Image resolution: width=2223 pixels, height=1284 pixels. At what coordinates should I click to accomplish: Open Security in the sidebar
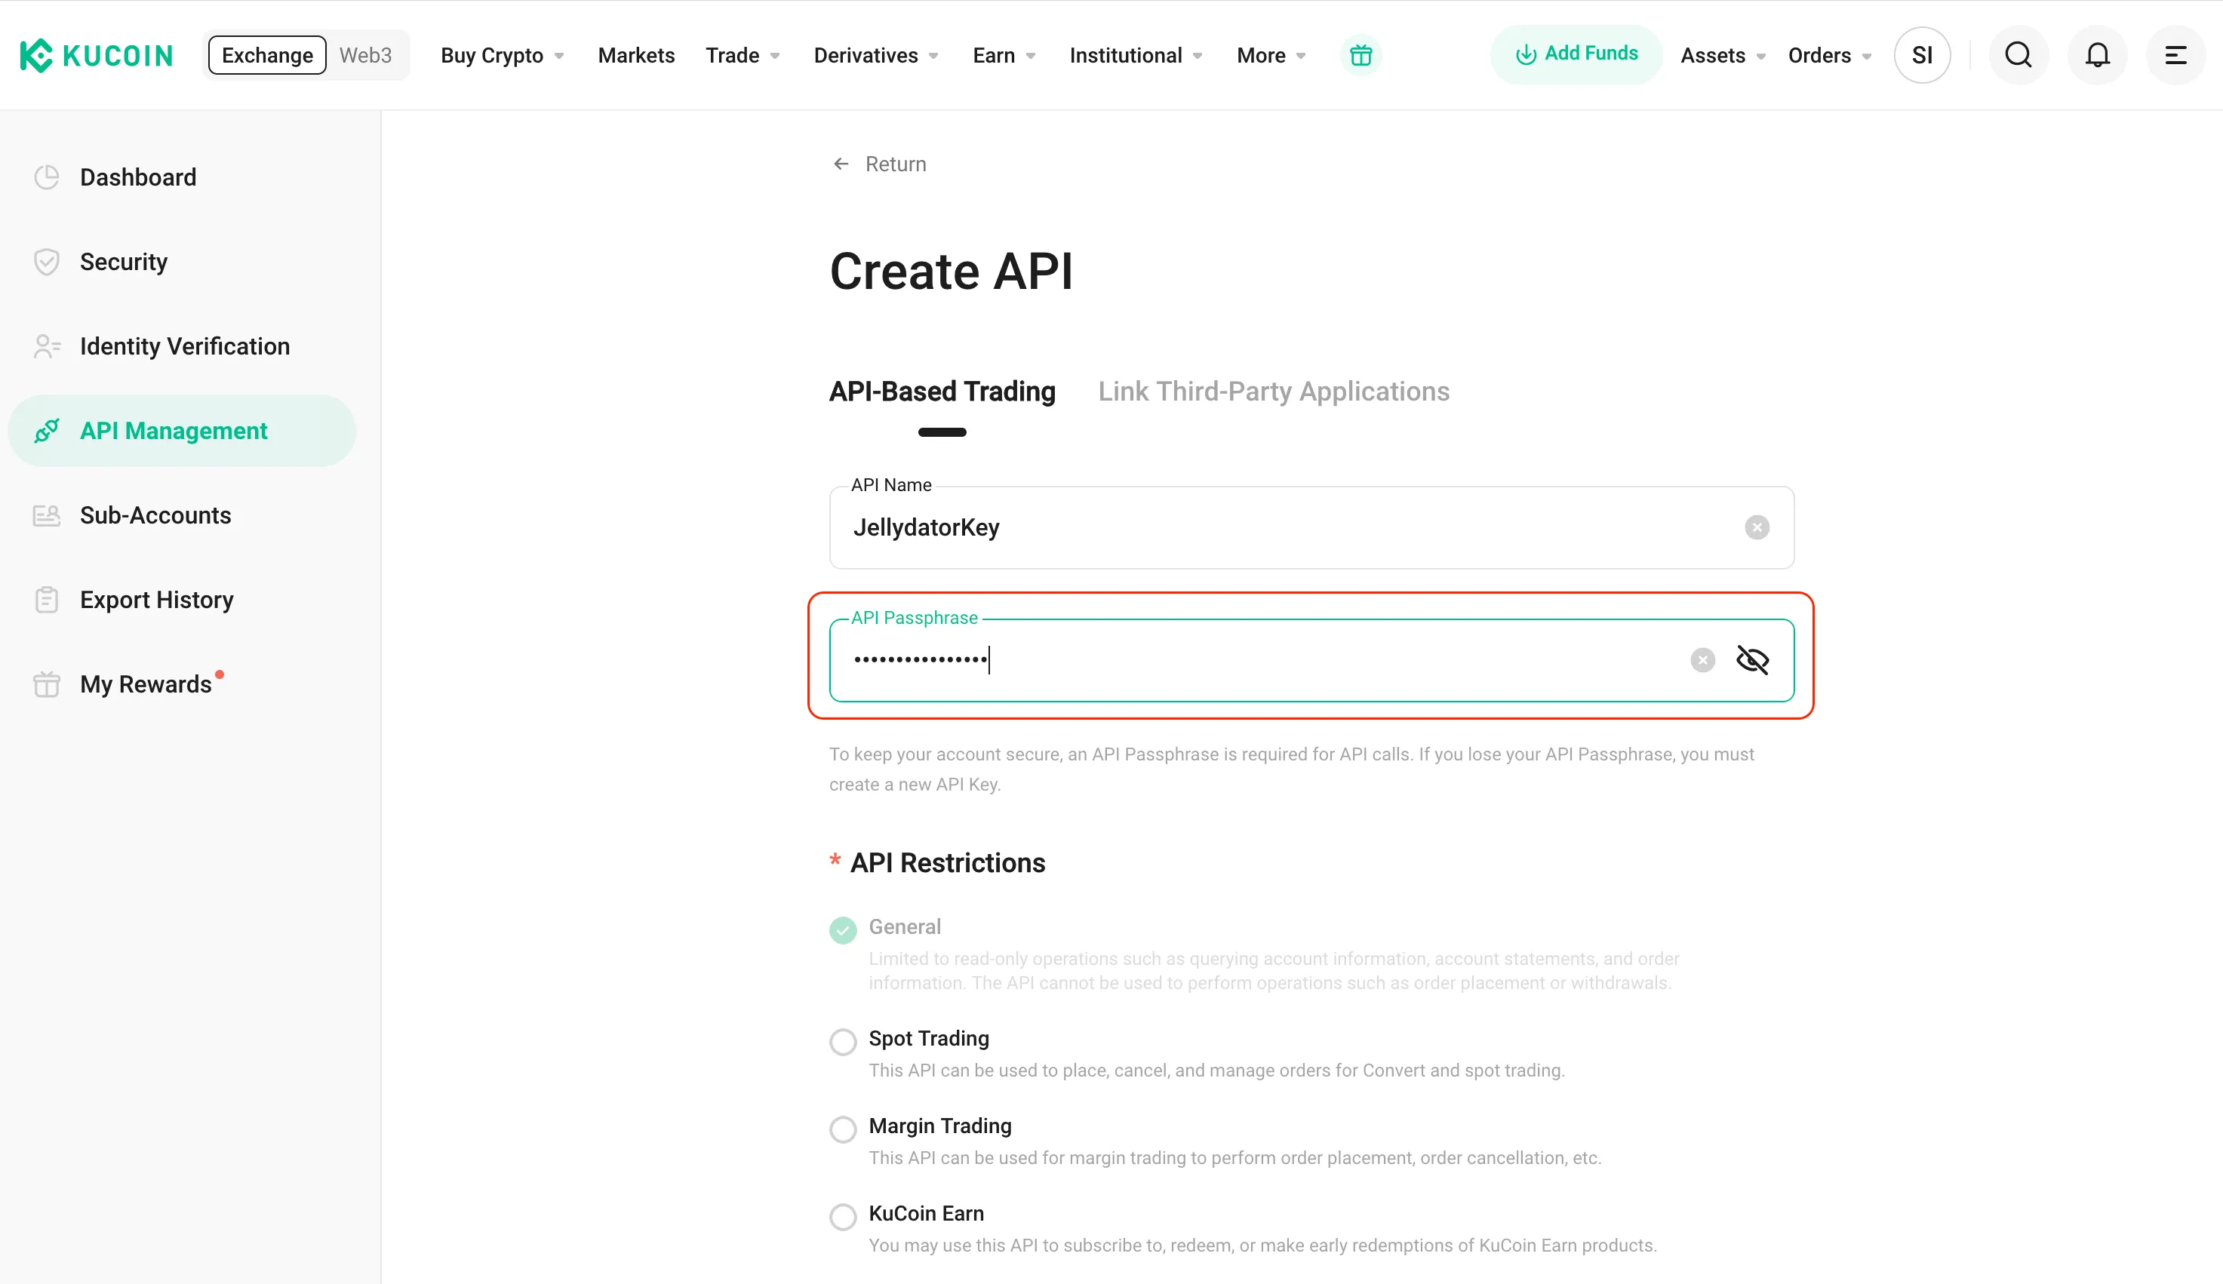point(182,262)
